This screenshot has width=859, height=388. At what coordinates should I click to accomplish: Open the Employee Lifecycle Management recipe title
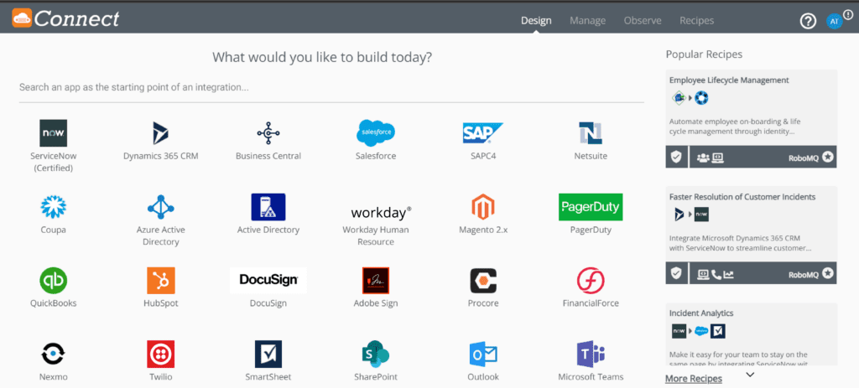tap(729, 80)
